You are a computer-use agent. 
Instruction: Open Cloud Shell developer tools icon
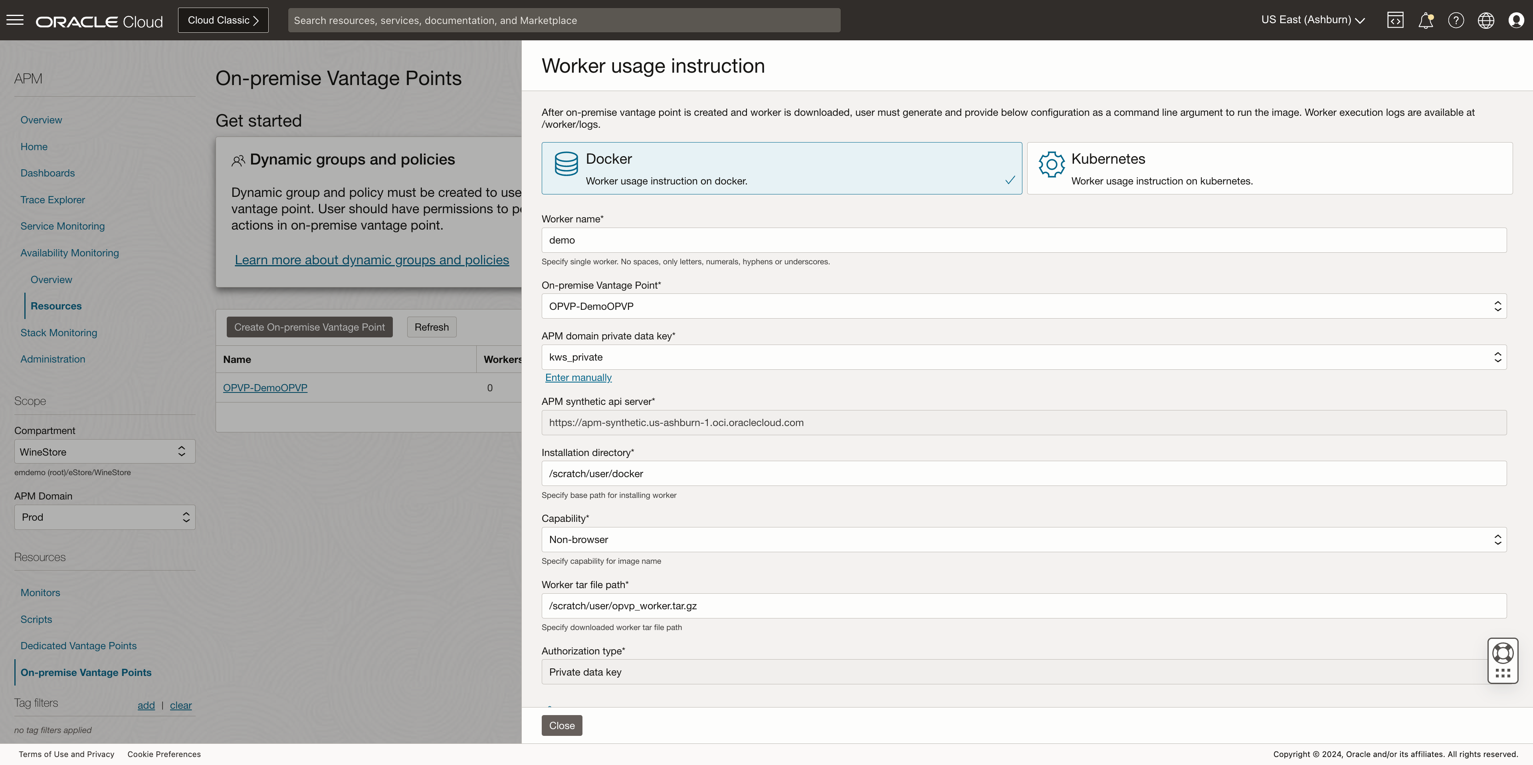[1395, 20]
